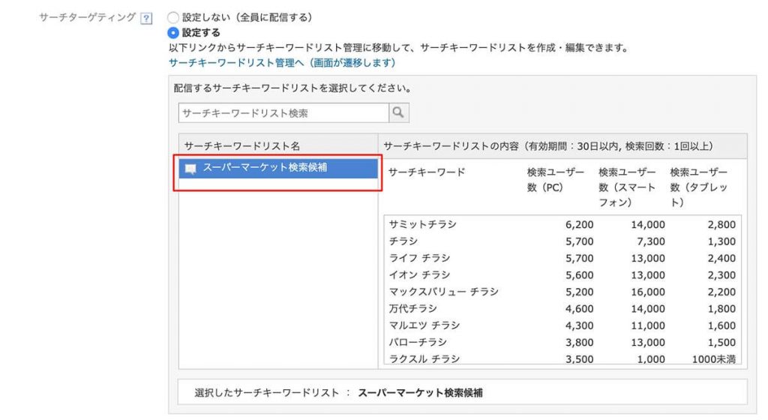Click the list icon beside スーパーマーケット検索候補
The height and width of the screenshot is (420, 768).
[x=190, y=169]
